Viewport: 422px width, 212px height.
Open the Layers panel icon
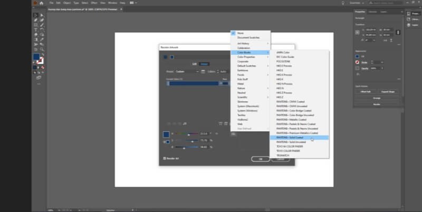pyautogui.click(x=412, y=24)
